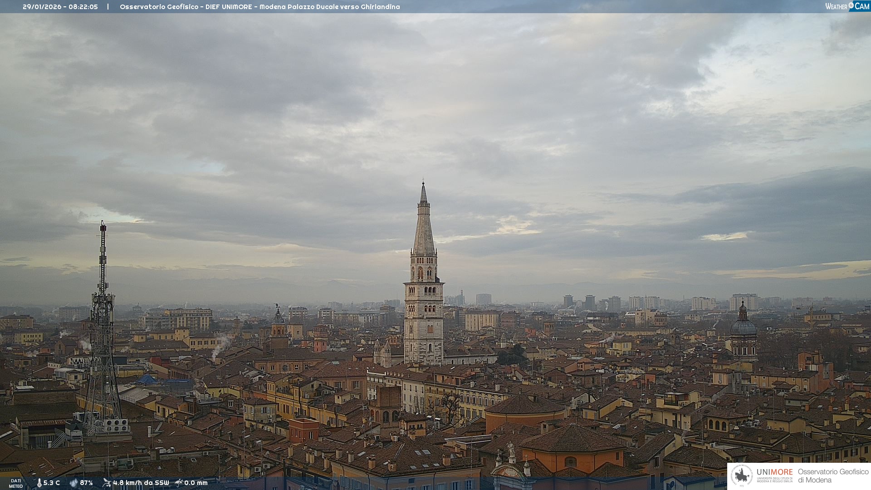Click the 5.3 C temperature reading

(52, 483)
